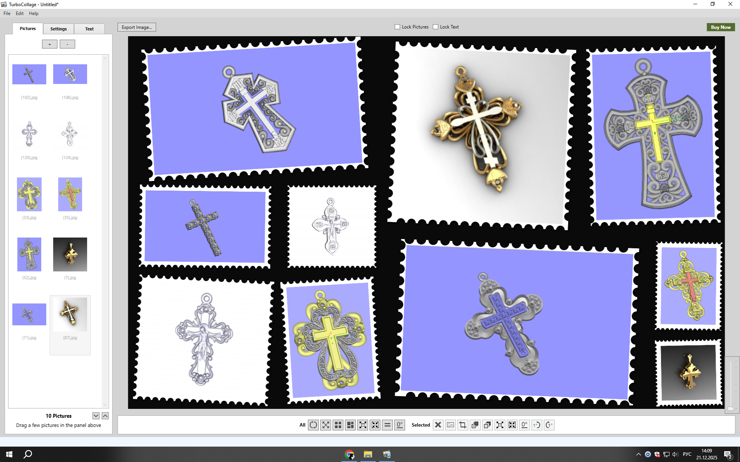The height and width of the screenshot is (462, 740).
Task: Click the grid layout icon for all pictures
Action: [338, 425]
